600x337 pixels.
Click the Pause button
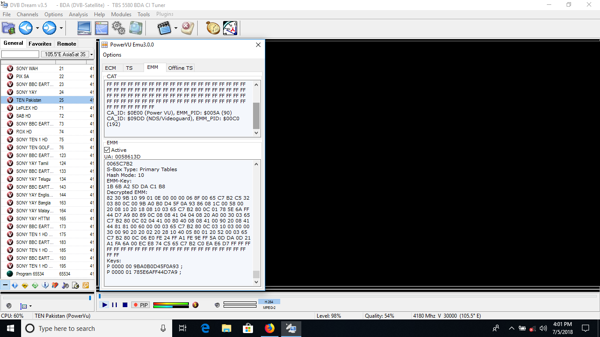(115, 305)
